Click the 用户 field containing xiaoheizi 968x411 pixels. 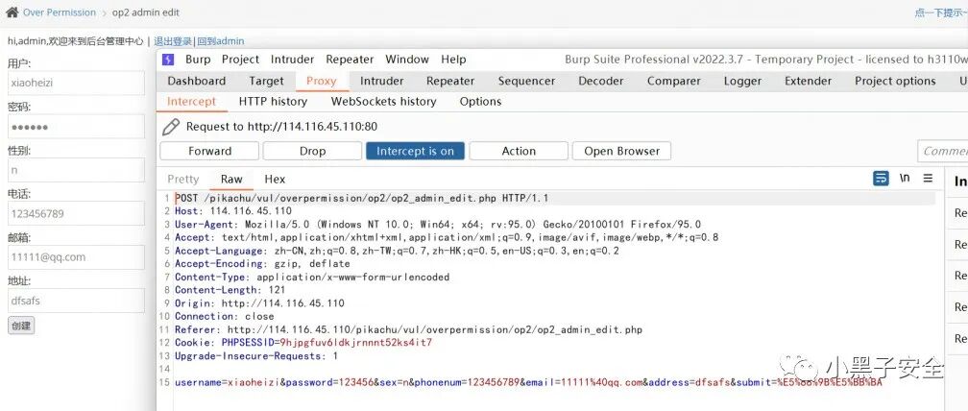pyautogui.click(x=76, y=83)
